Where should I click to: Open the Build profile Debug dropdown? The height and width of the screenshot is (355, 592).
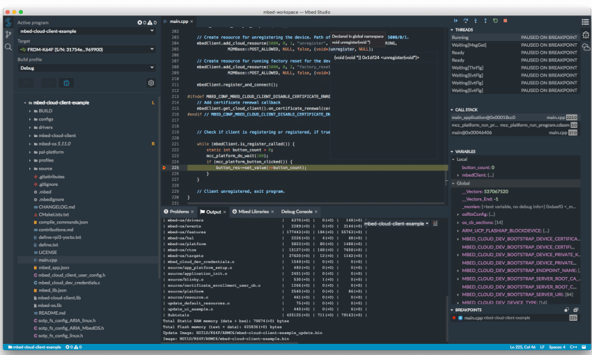point(86,68)
